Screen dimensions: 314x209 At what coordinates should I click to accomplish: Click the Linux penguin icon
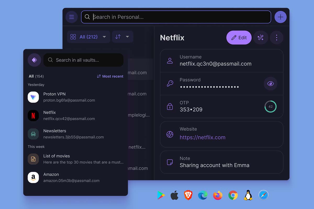tap(248, 195)
